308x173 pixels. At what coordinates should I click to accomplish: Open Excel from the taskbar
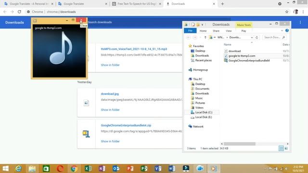click(88, 169)
